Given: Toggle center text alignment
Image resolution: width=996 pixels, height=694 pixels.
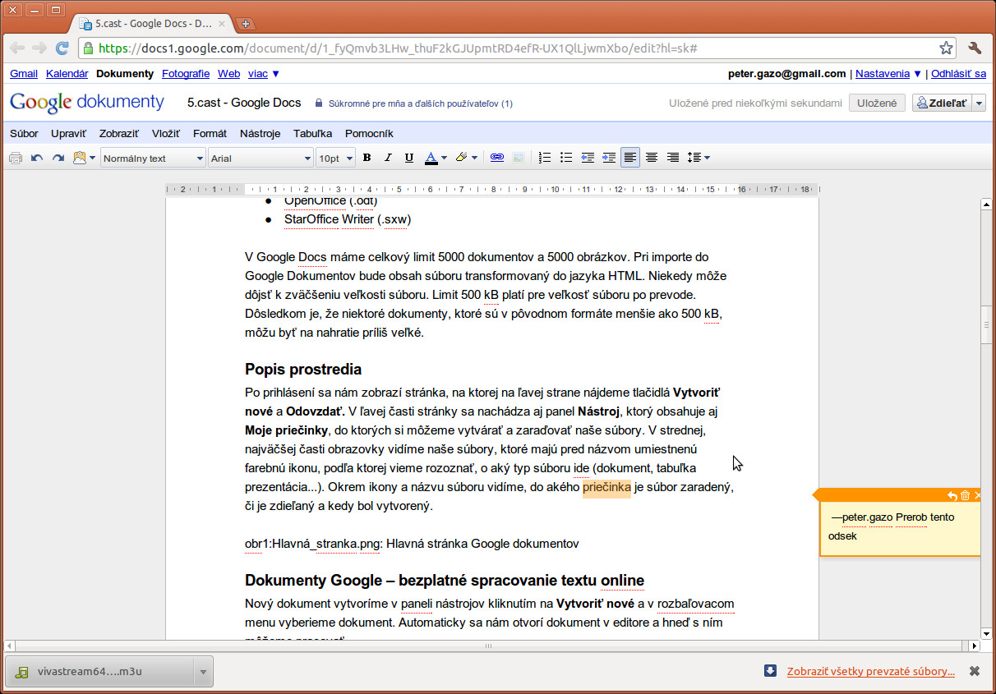Looking at the screenshot, I should (652, 158).
